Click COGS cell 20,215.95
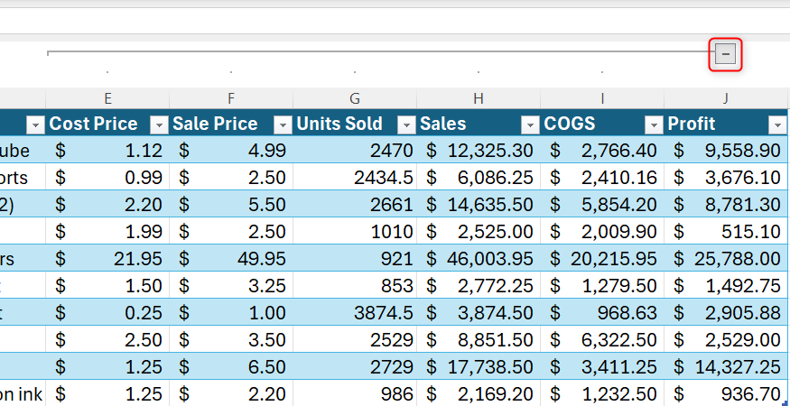The image size is (790, 406). click(x=602, y=258)
